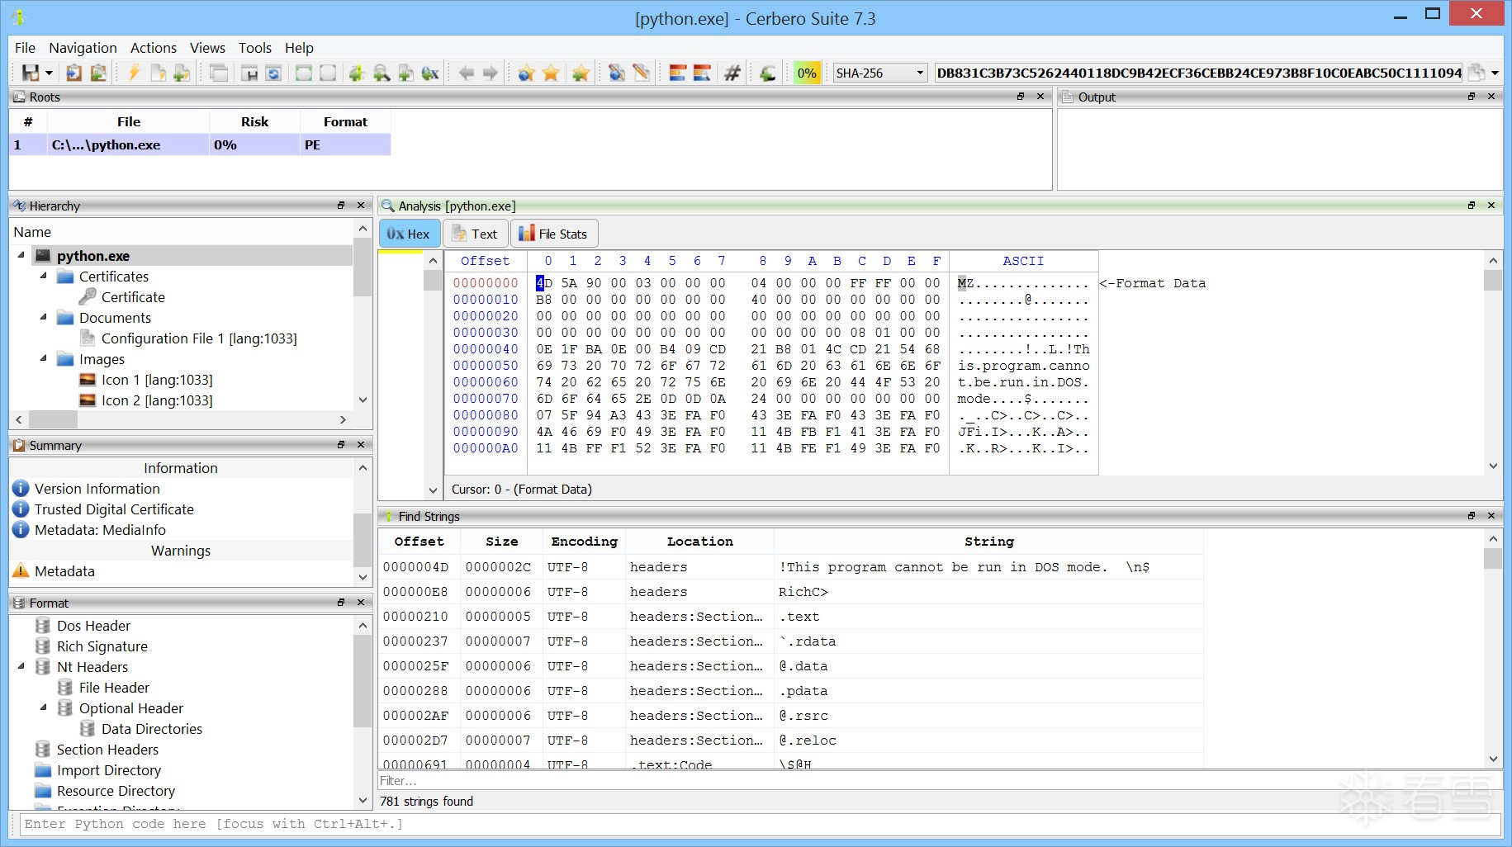Undock the Hierarchy panel with its float button

[341, 206]
